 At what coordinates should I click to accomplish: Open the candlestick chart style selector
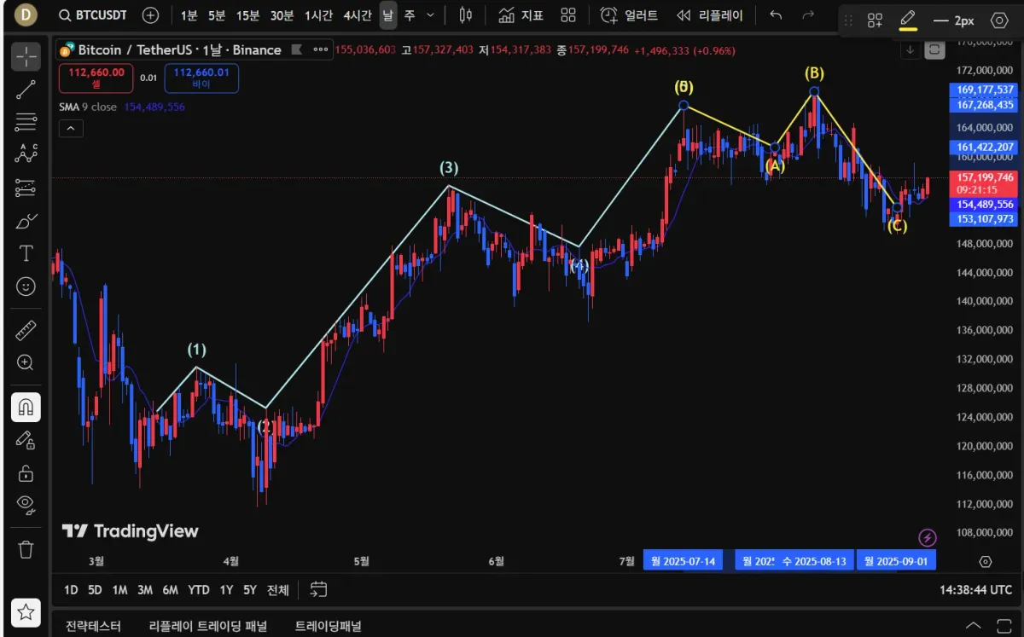click(x=465, y=15)
